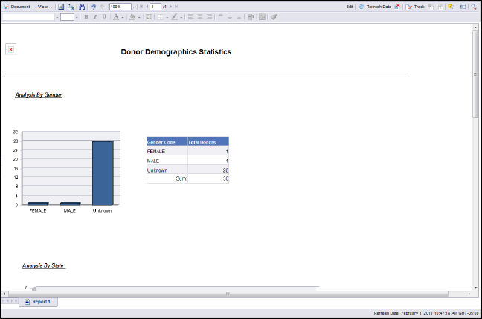This screenshot has height=319, width=482.
Task: Toggle Italic formatting button
Action: pos(94,16)
